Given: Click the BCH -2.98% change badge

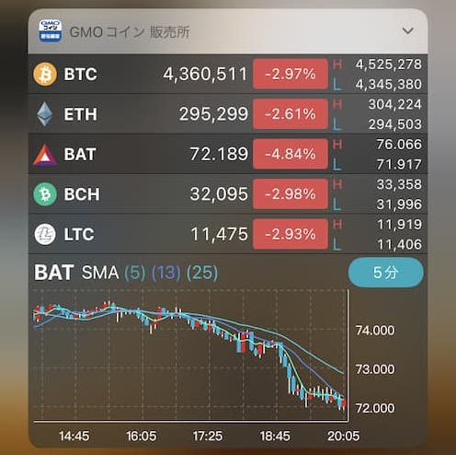Looking at the screenshot, I should tap(291, 194).
